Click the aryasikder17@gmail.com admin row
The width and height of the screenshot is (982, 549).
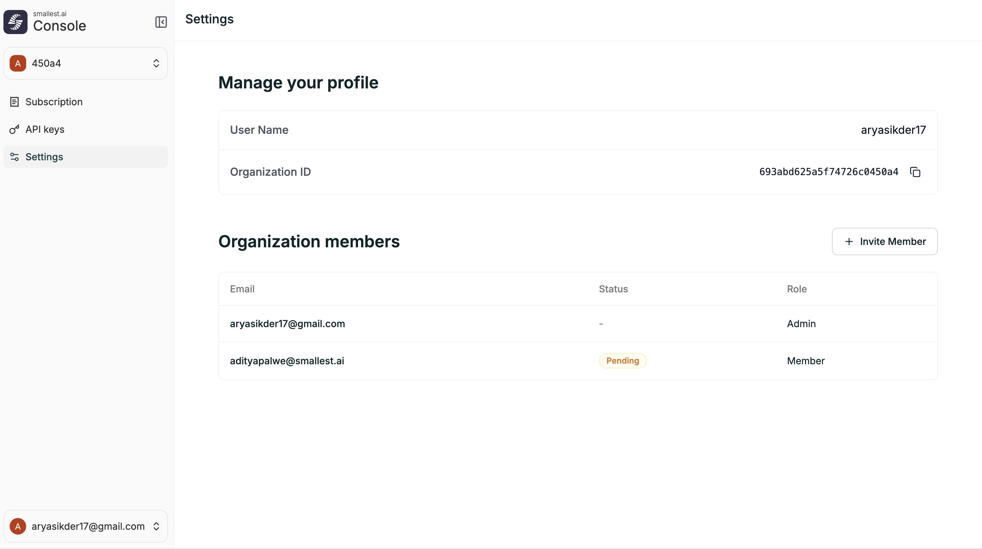coord(288,324)
